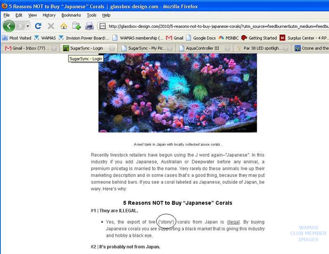The width and height of the screenshot is (329, 254).
Task: Open the back/forward history dropdown arrow
Action: pyautogui.click(x=28, y=26)
